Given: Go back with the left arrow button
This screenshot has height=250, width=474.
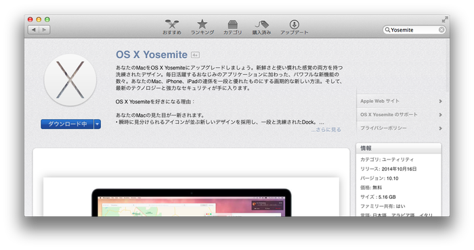Looking at the screenshot, I should click(x=34, y=30).
